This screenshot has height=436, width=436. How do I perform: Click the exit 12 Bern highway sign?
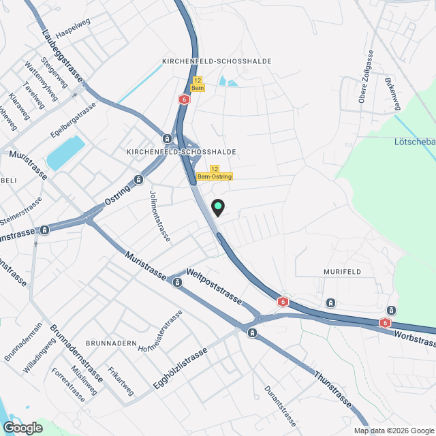coord(198,84)
